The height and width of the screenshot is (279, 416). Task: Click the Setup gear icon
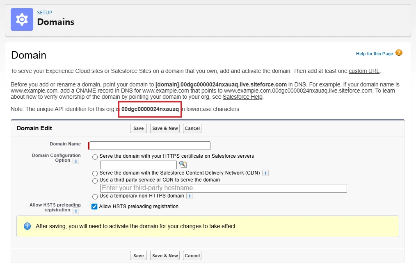pos(22,19)
